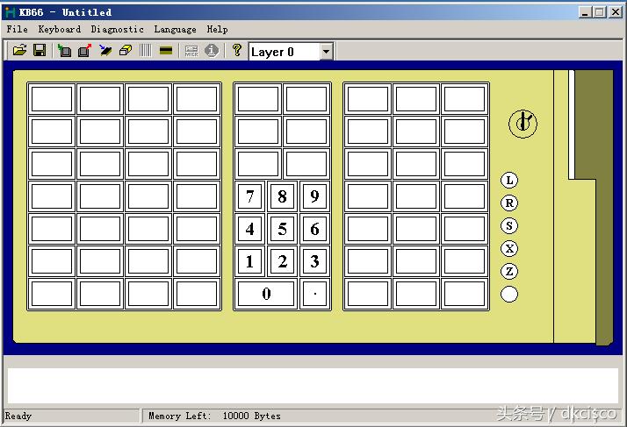
Task: Select the X key position circle
Action: pos(509,248)
